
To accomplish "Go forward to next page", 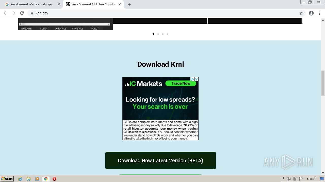I will click(14, 13).
